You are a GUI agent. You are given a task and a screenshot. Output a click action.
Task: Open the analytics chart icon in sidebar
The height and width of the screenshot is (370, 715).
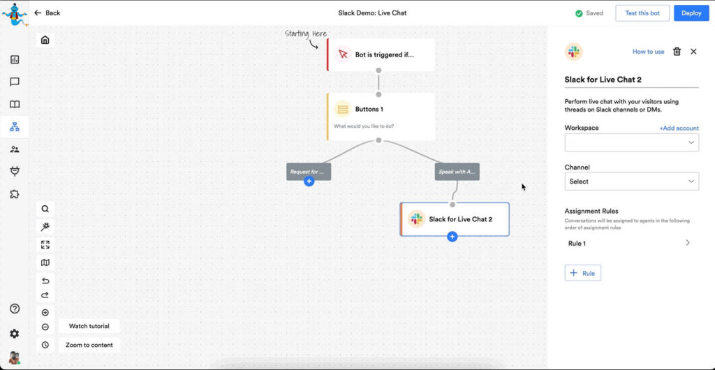(15, 60)
